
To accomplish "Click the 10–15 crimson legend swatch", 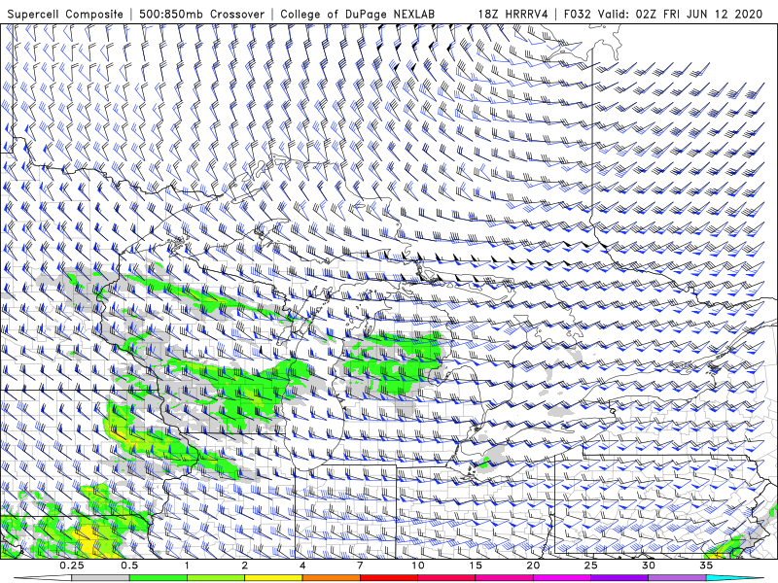I will point(446,578).
